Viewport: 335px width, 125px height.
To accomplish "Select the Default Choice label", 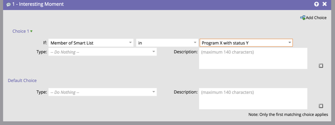I will tap(22, 81).
